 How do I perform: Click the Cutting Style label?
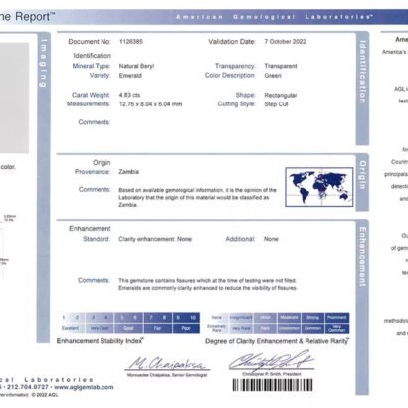click(x=236, y=104)
